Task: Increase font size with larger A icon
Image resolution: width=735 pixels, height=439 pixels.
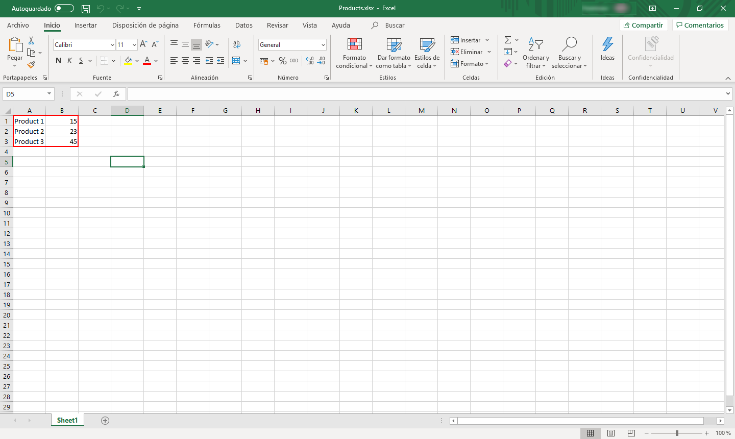Action: click(x=144, y=44)
